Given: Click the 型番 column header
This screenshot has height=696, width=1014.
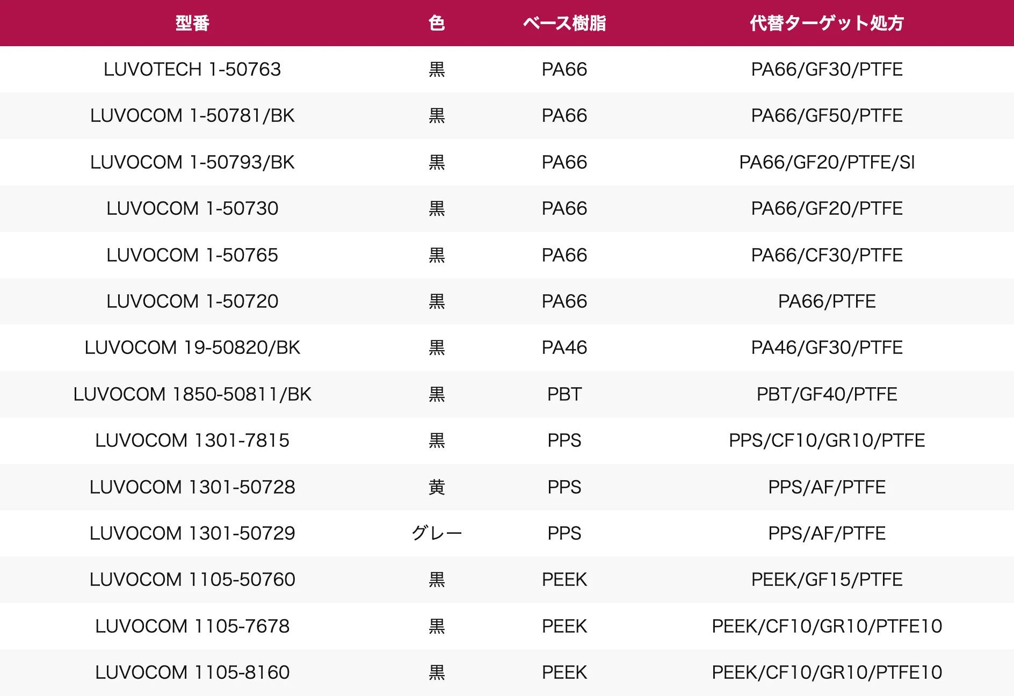Looking at the screenshot, I should pos(192,23).
